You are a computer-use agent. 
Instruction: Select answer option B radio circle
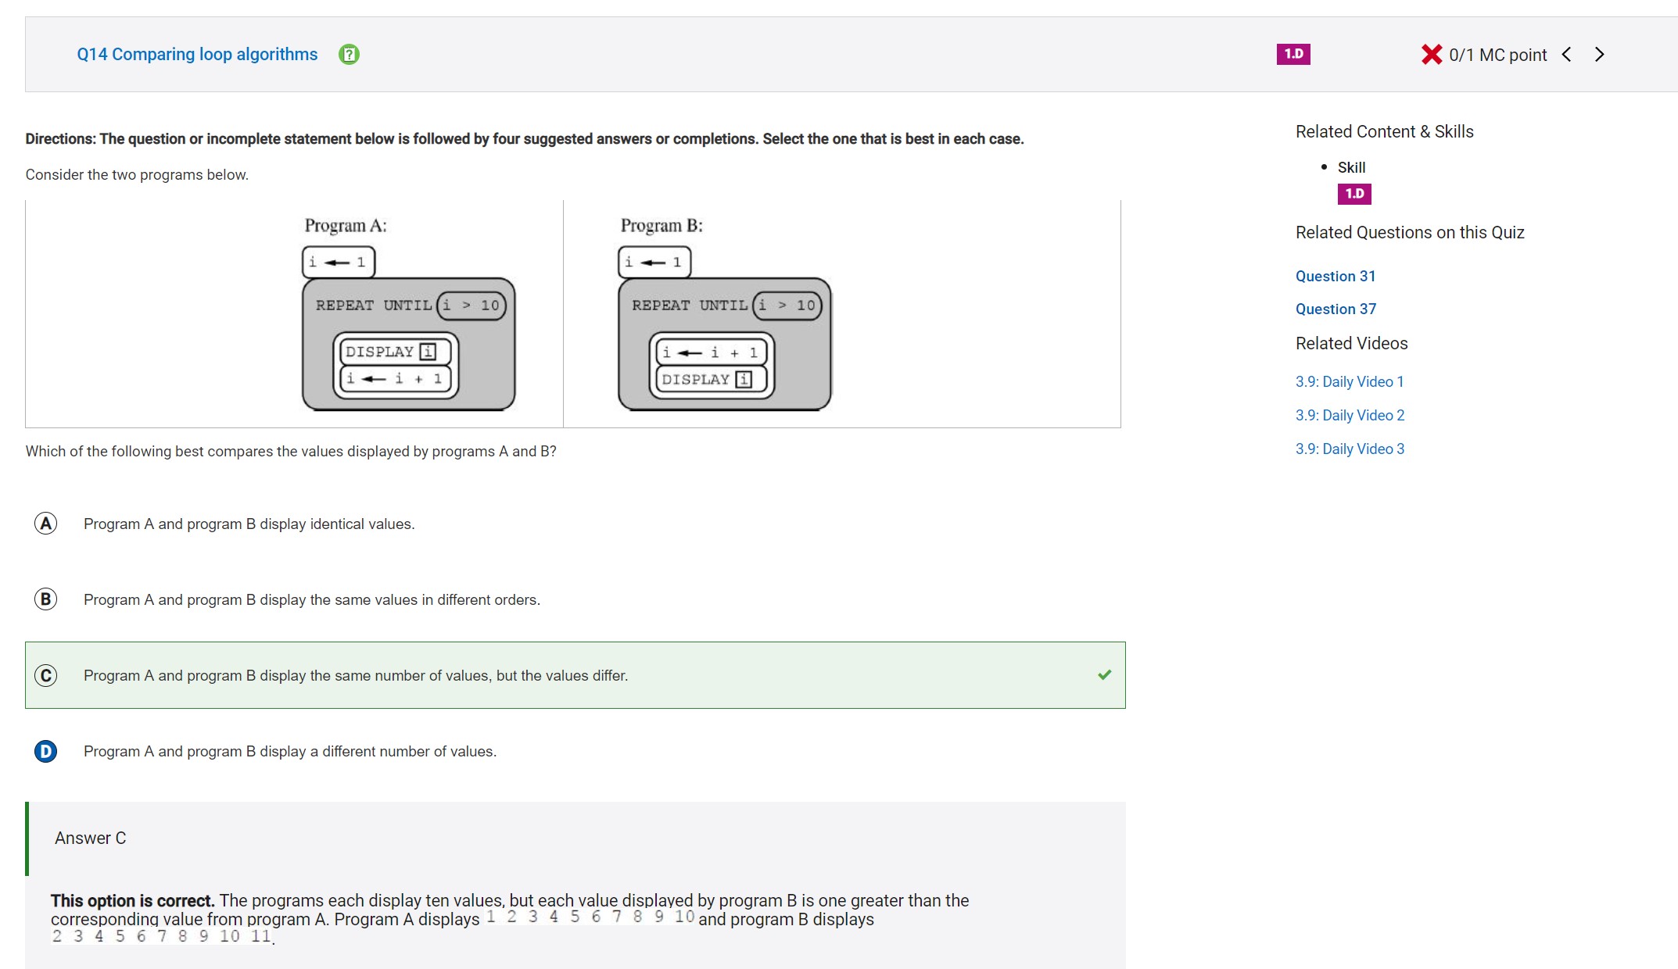[46, 599]
